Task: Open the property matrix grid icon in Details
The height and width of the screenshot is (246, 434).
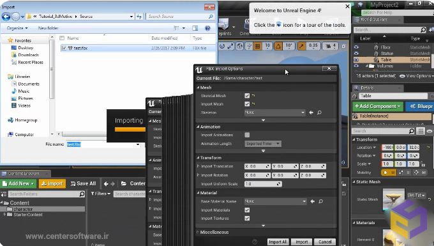Action: [x=421, y=131]
